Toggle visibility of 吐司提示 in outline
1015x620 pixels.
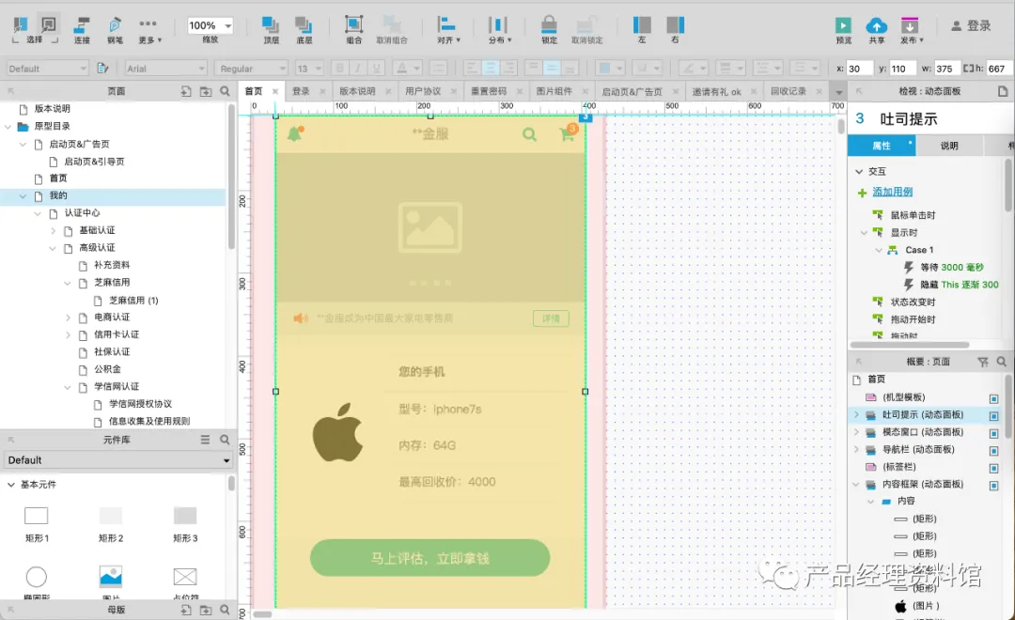point(993,415)
